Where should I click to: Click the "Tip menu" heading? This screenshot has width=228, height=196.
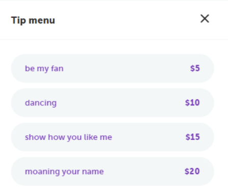tap(33, 20)
